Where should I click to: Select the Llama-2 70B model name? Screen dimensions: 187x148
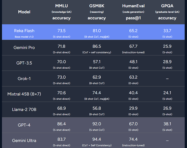click(x=24, y=110)
